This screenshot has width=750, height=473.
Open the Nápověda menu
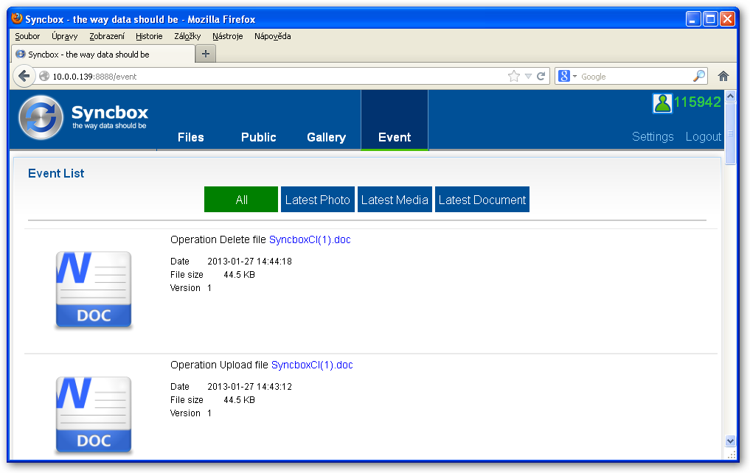[x=273, y=36]
